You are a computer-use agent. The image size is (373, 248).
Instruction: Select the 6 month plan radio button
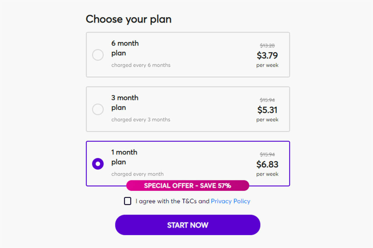click(98, 55)
